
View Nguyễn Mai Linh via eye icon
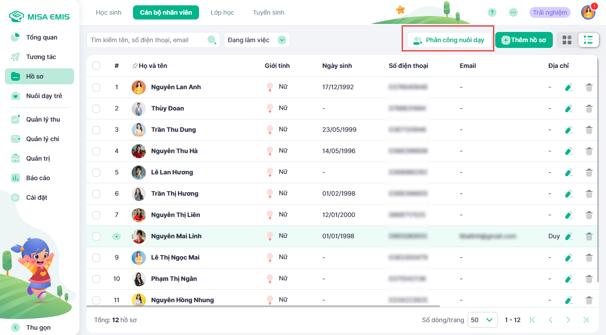pos(117,236)
